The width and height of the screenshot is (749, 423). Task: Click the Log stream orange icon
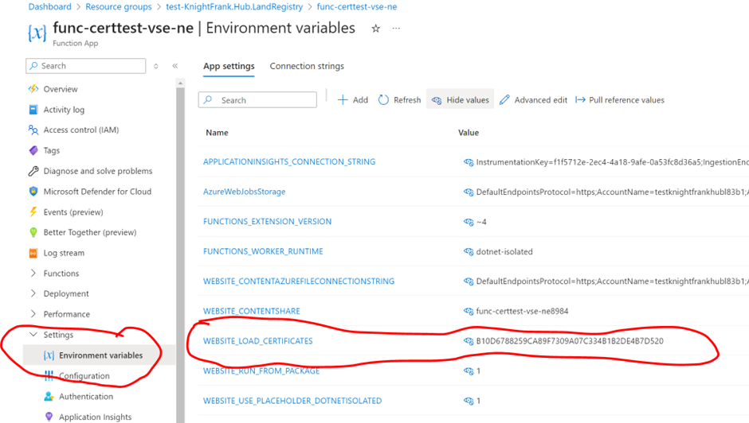pyautogui.click(x=33, y=253)
